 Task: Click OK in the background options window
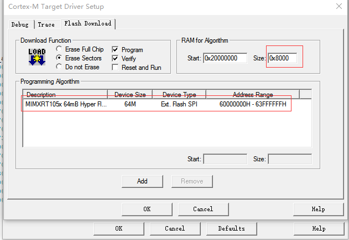[x=119, y=228]
